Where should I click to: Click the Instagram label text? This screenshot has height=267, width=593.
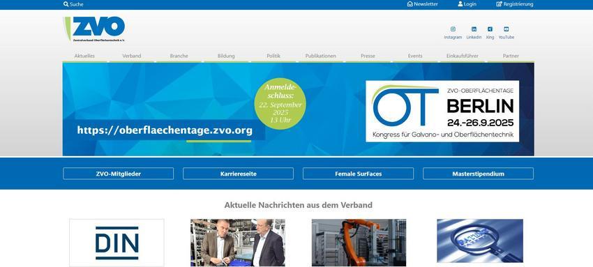tap(453, 38)
